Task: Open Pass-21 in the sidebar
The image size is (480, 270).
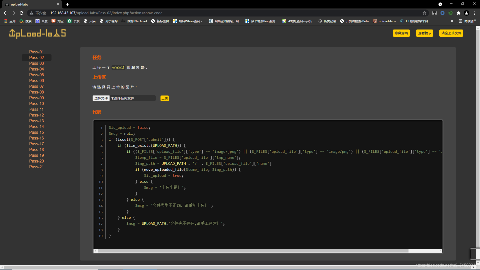Action: coord(36,167)
